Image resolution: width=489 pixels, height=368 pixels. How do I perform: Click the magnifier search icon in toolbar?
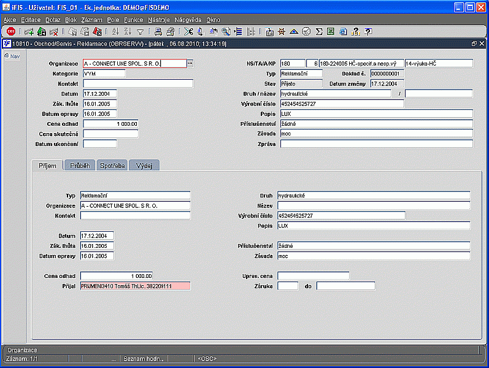coord(226,31)
